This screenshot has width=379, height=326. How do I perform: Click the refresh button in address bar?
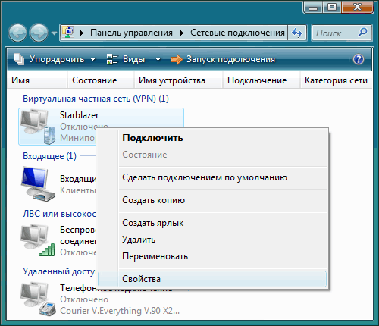[297, 33]
